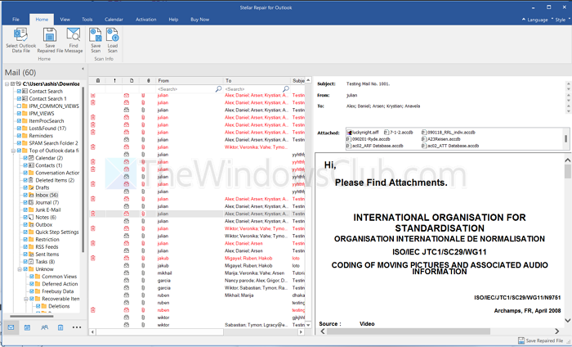This screenshot has height=347, width=572.
Task: Sort by attachment column header icon
Action: tap(149, 80)
